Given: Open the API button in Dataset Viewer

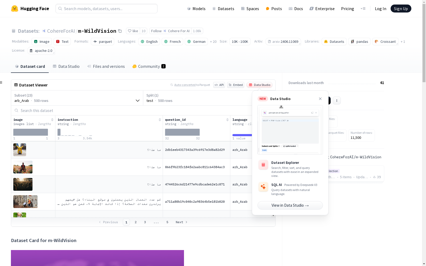Looking at the screenshot, I should click(219, 85).
